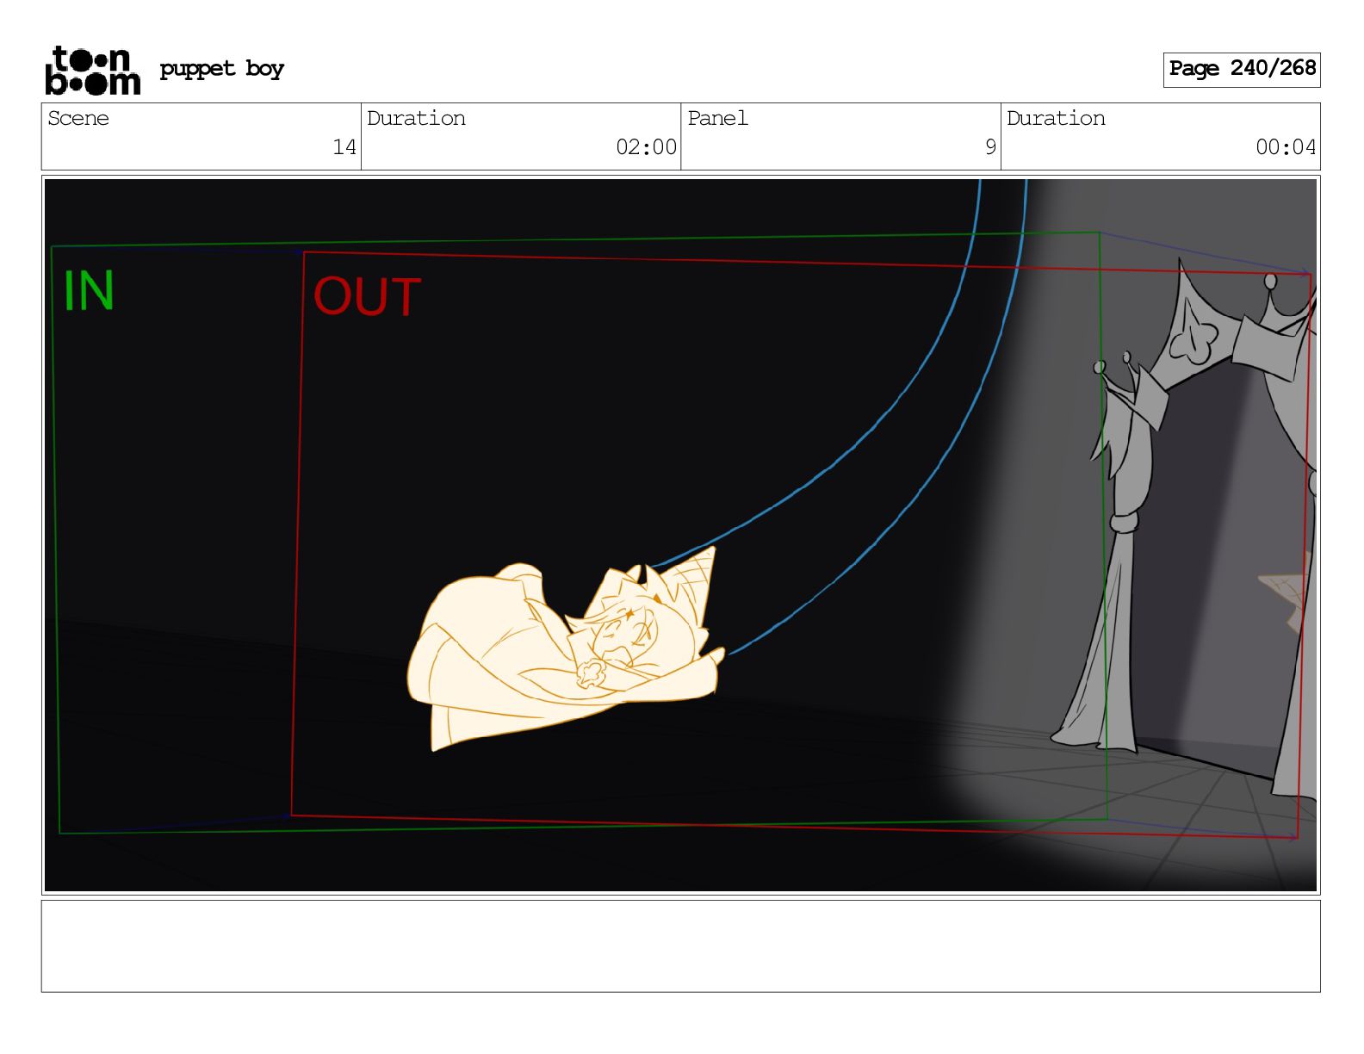
Task: Click the 'puppet boy' project title
Action: click(221, 69)
